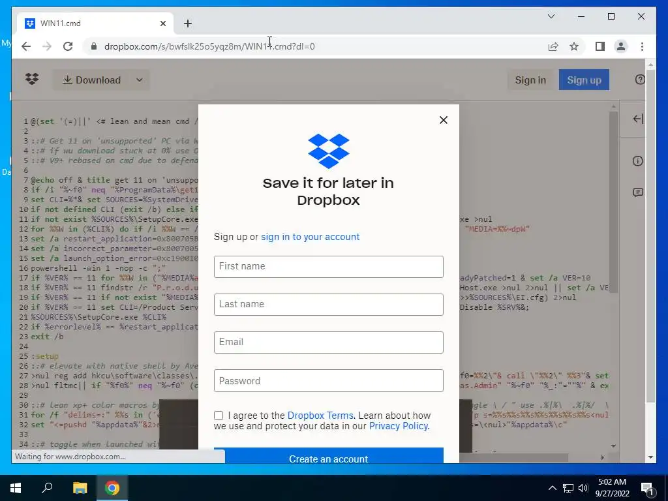Image resolution: width=668 pixels, height=501 pixels.
Task: Open the tab search chevron
Action: (x=551, y=16)
